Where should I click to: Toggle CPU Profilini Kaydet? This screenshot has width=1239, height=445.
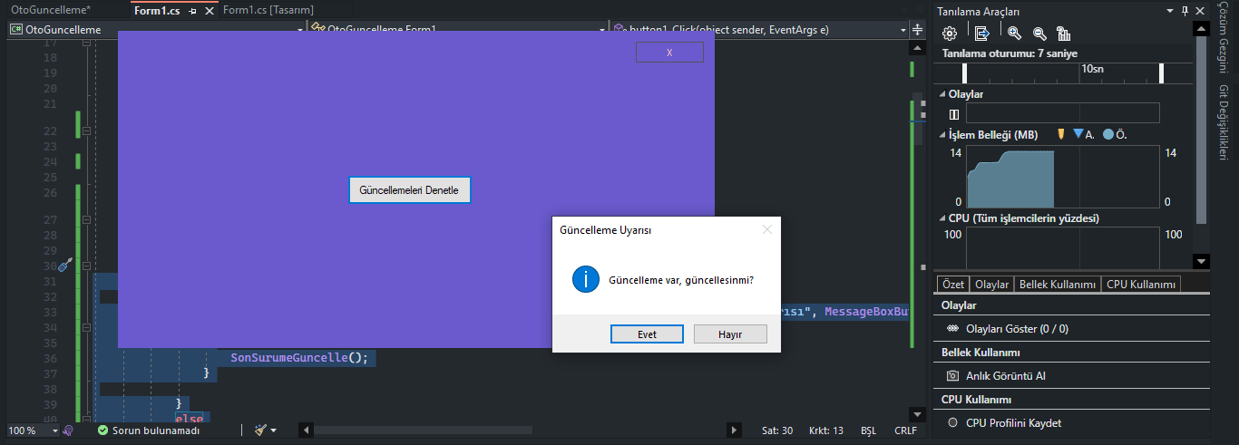pos(1013,423)
